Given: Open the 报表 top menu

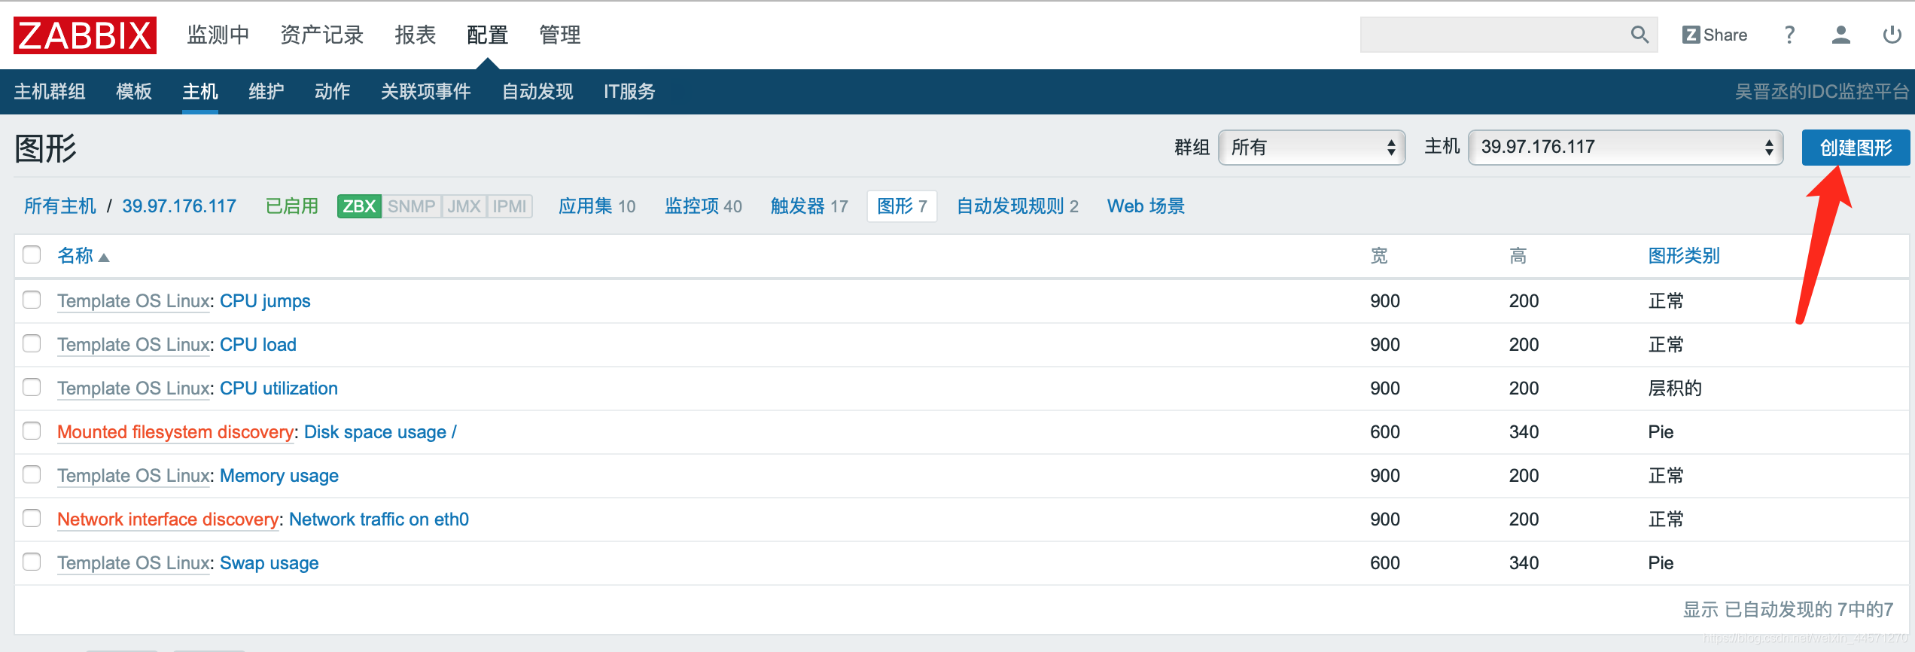Looking at the screenshot, I should pos(416,35).
